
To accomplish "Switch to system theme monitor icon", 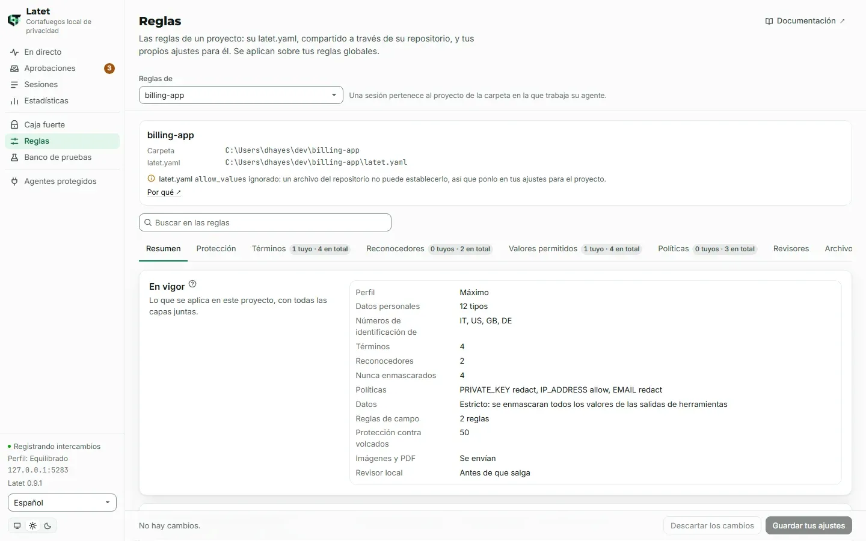I will 17,526.
